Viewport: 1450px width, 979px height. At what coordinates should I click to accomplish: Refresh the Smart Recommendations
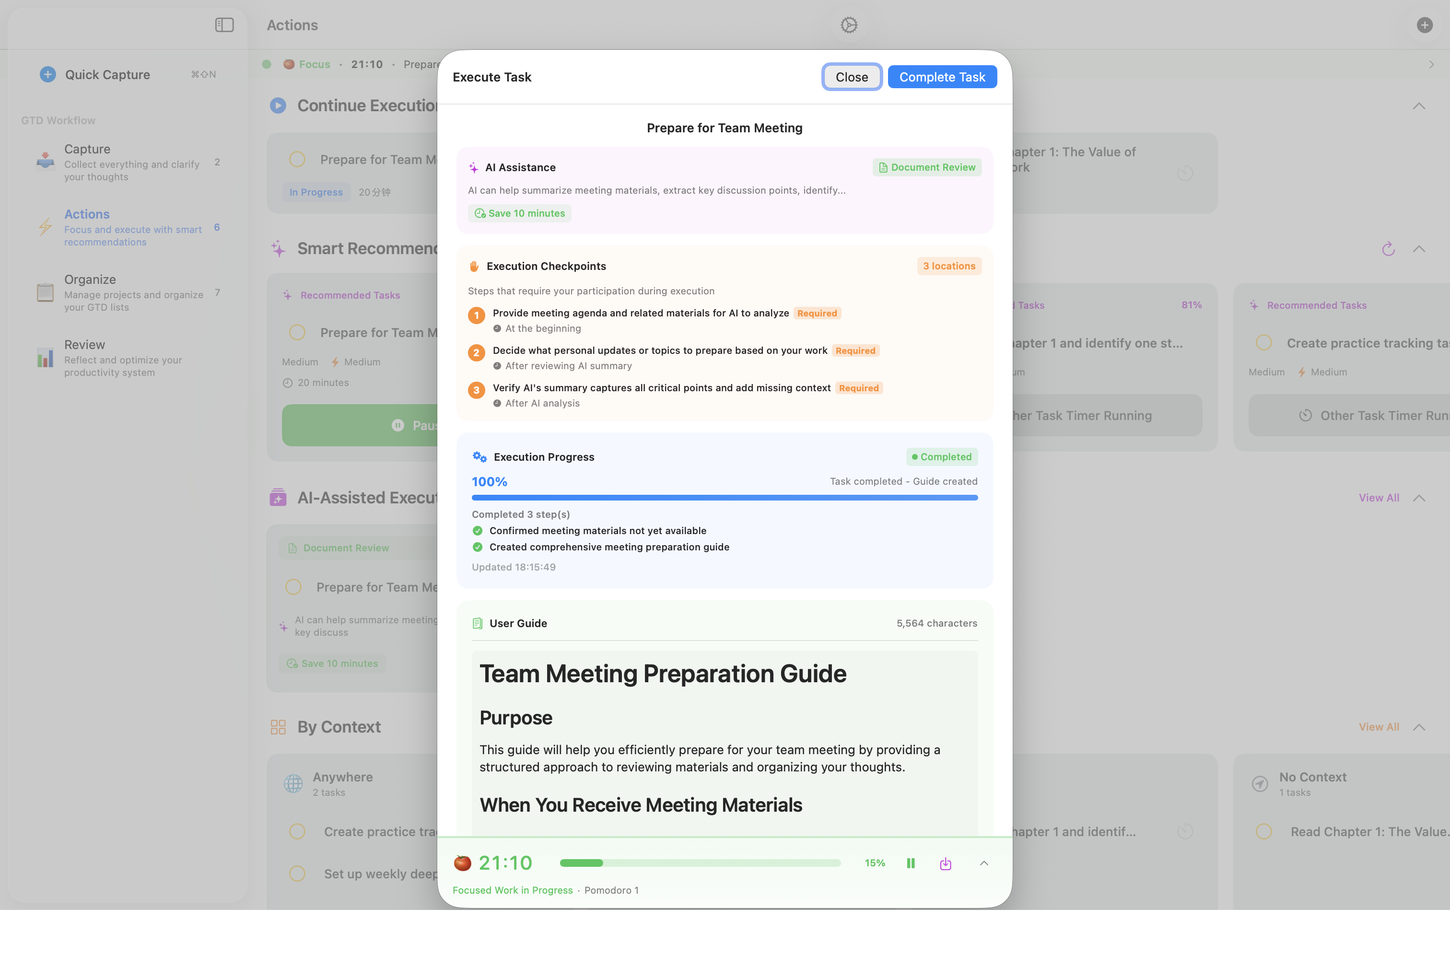pos(1388,249)
